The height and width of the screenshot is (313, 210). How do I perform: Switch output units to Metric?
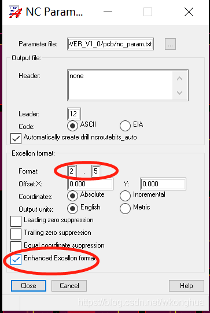(x=125, y=208)
